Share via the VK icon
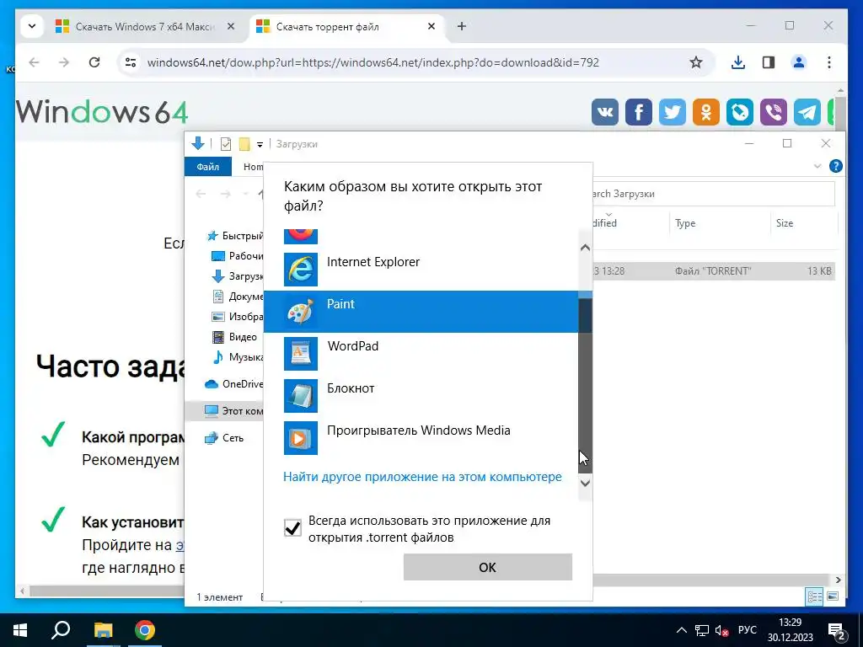The image size is (863, 647). point(605,112)
